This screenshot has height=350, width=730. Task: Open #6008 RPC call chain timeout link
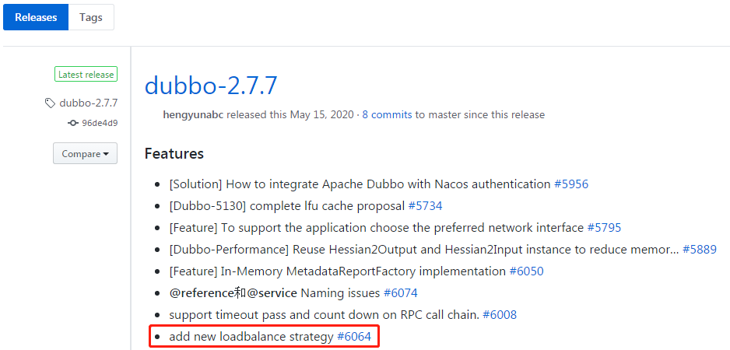tap(500, 315)
